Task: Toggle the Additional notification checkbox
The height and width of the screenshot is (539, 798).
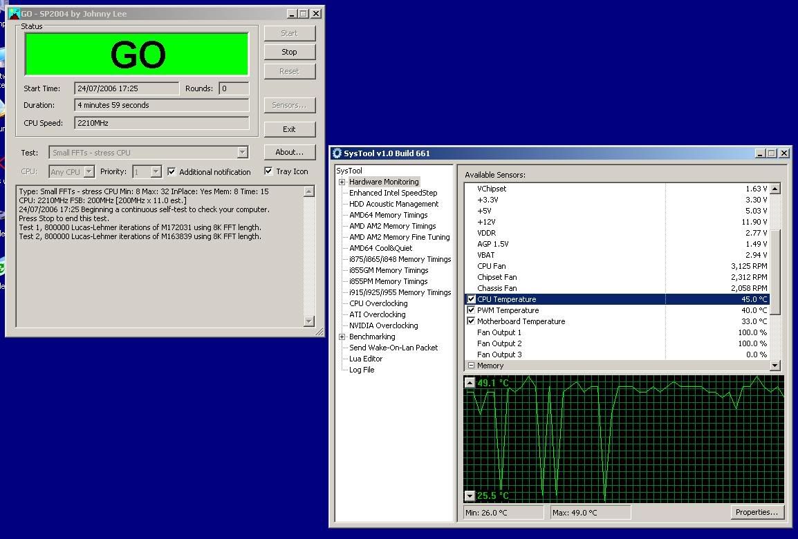Action: click(x=170, y=171)
